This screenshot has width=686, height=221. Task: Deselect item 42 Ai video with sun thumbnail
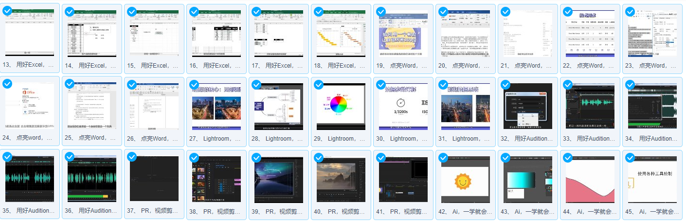pos(443,157)
